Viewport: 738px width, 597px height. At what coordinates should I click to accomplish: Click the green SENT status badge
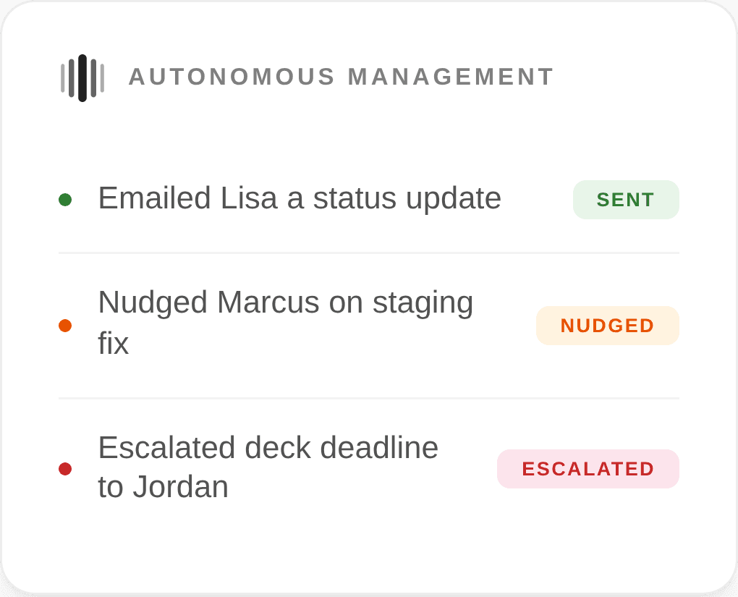(x=626, y=200)
